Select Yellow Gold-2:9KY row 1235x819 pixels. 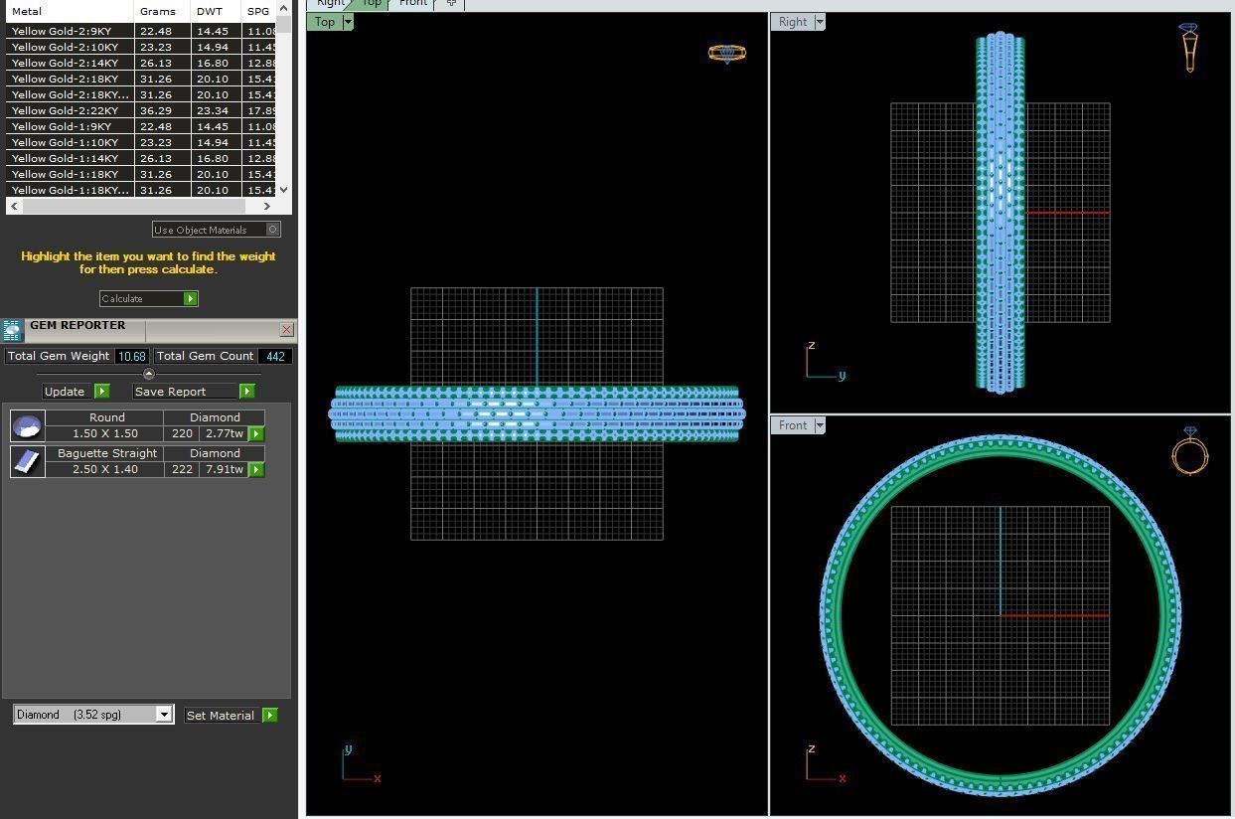click(140, 31)
